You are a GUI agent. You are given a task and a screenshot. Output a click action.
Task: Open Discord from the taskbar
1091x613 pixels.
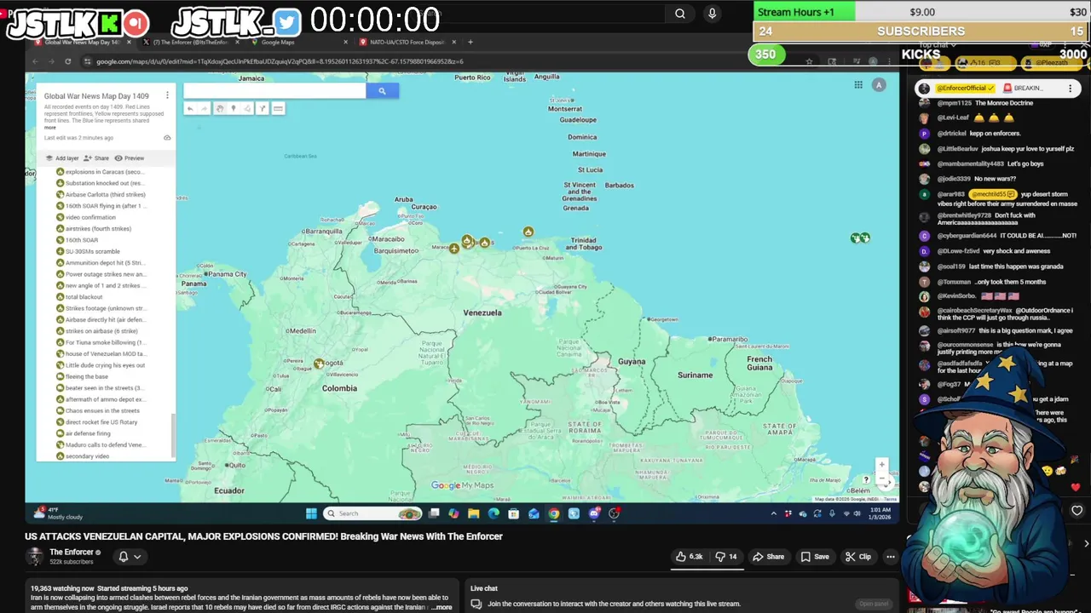594,513
